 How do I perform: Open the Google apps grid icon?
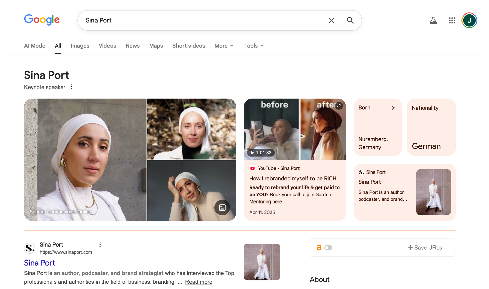pyautogui.click(x=452, y=20)
